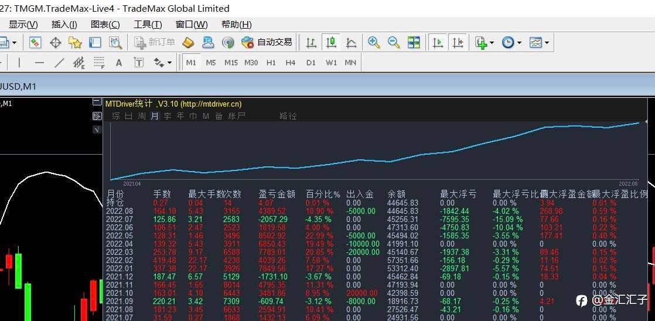Select the trendline drawing tool
655x321 pixels.
coord(59,63)
